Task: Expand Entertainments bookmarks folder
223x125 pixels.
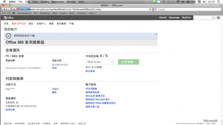Action: coord(24,13)
